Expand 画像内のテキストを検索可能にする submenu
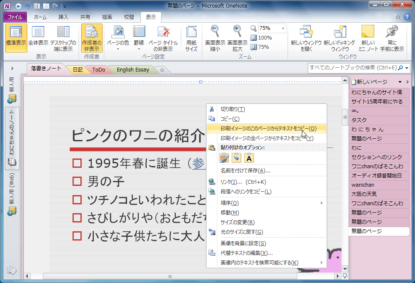 [266, 263]
